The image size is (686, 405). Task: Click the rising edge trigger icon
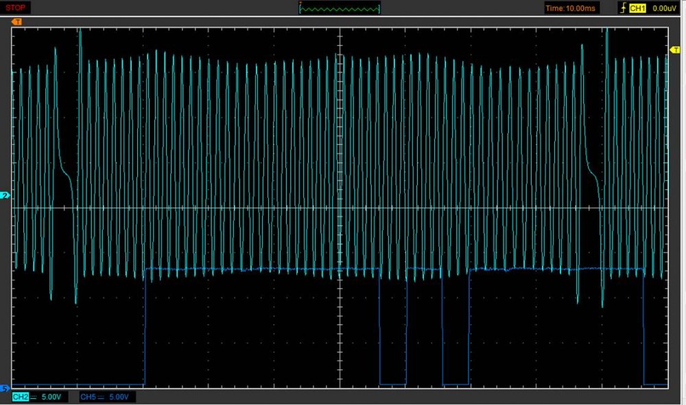623,8
